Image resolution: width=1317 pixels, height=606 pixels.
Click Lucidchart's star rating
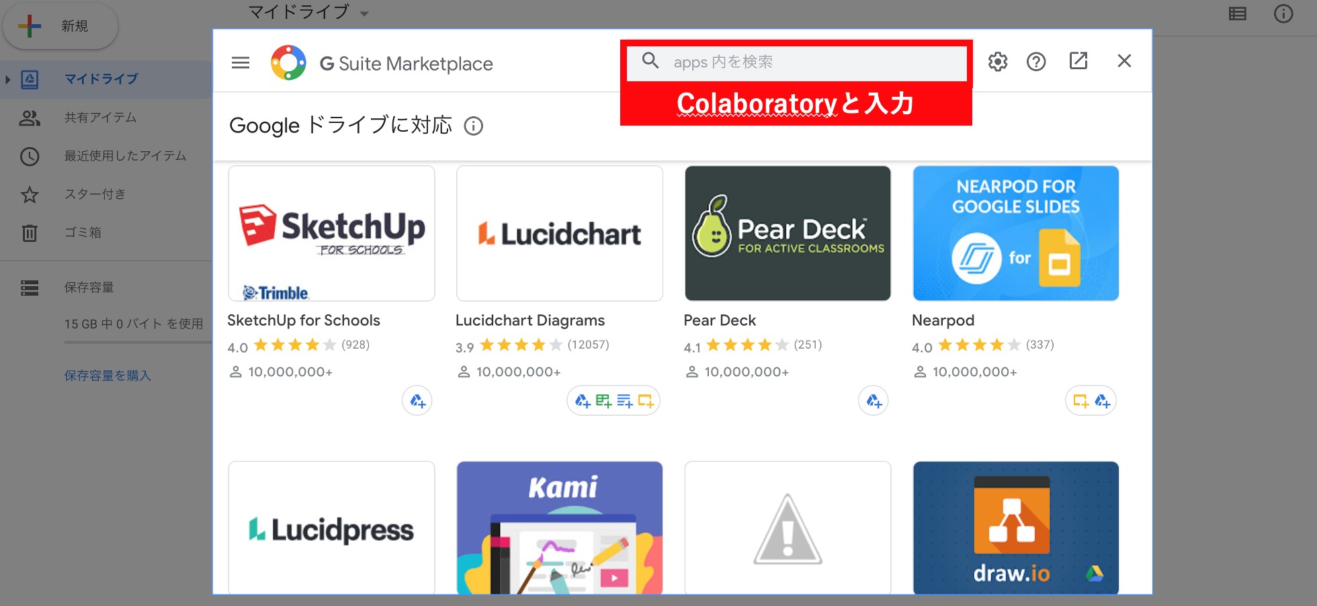[521, 345]
